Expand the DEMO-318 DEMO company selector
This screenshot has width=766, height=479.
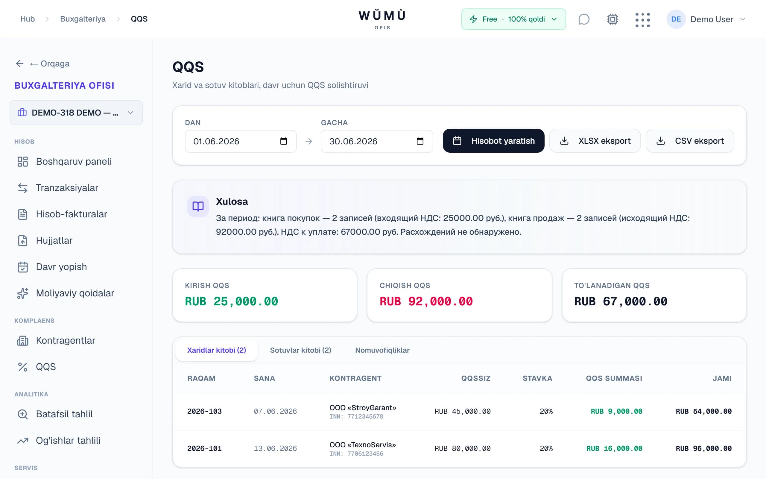[76, 113]
